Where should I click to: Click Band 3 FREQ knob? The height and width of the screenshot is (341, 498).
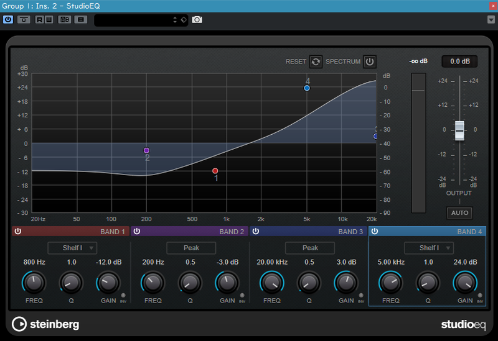[x=272, y=283]
